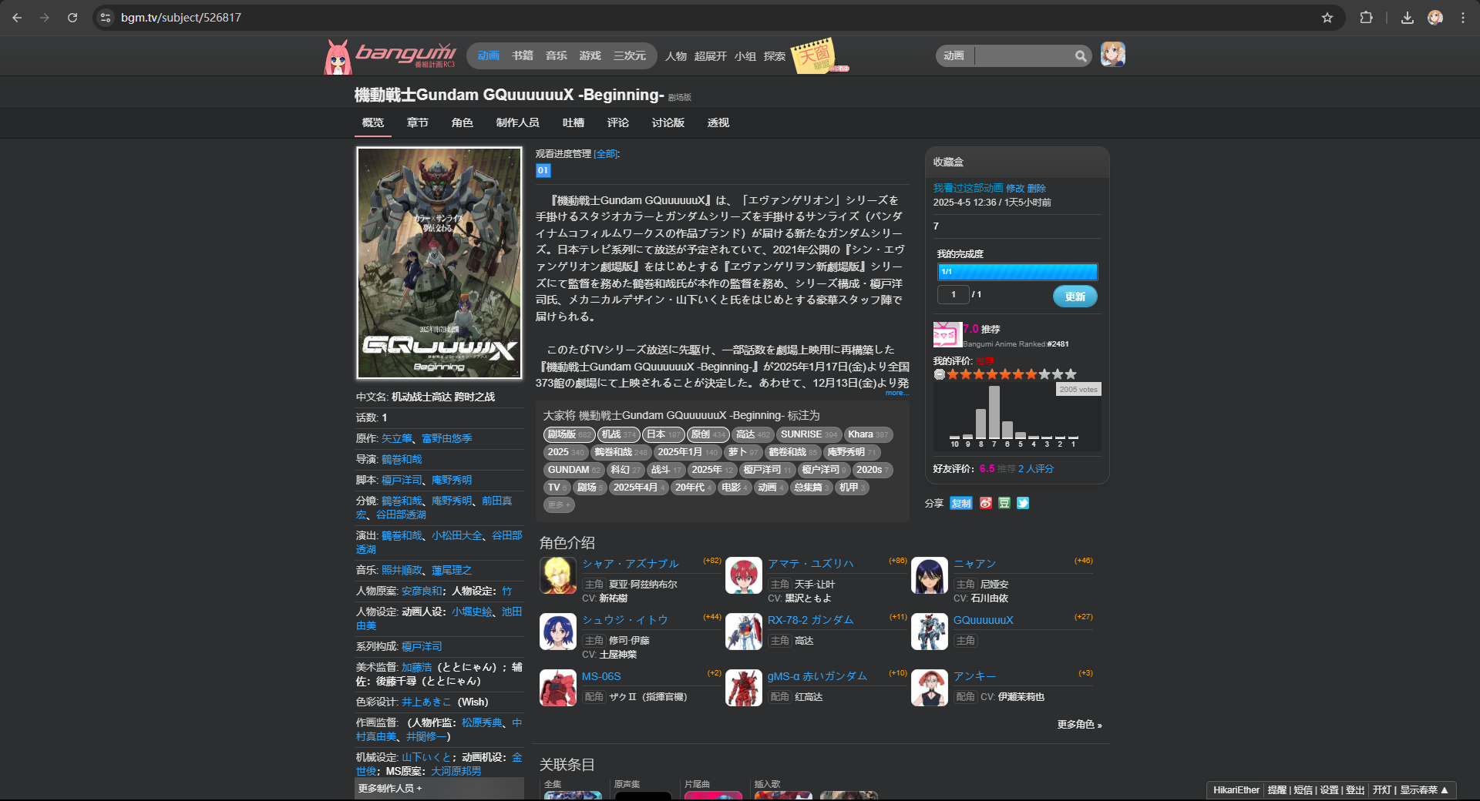Expand the summary with more... link
Screen dimensions: 1480x801
pyautogui.click(x=896, y=393)
